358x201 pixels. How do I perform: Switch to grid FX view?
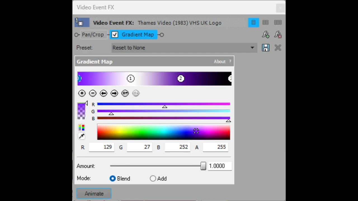coord(278,23)
